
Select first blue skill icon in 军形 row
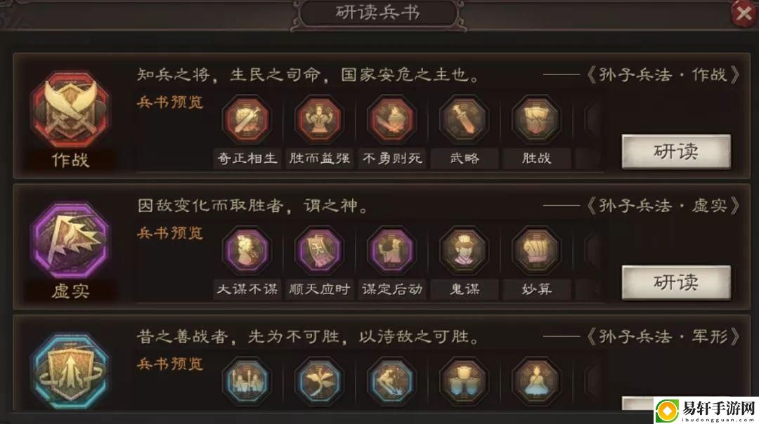click(247, 381)
